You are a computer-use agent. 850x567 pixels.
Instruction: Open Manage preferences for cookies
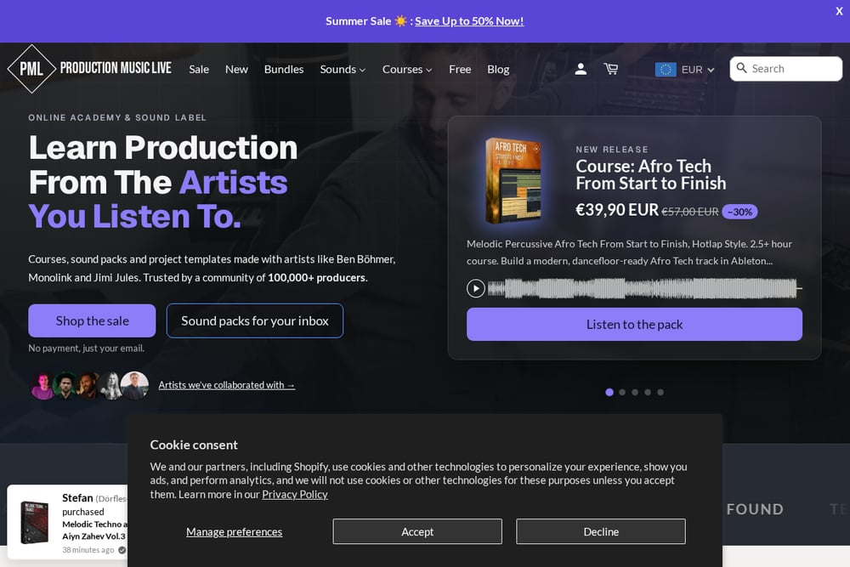point(235,532)
